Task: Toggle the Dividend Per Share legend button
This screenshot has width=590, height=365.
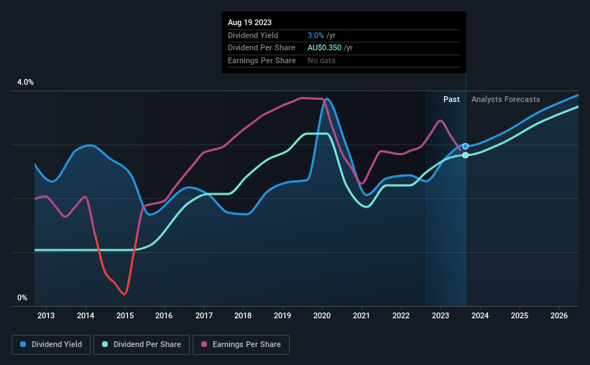Action: point(142,345)
